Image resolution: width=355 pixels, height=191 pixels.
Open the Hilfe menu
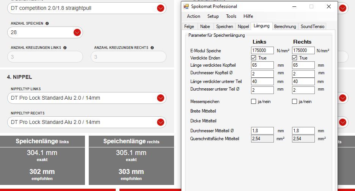point(248,16)
